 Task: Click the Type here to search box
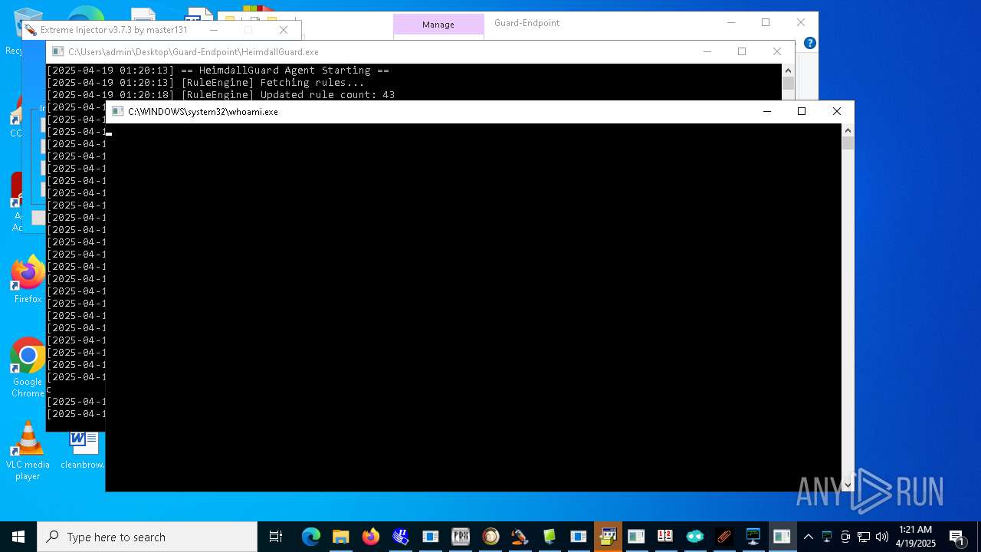[147, 537]
